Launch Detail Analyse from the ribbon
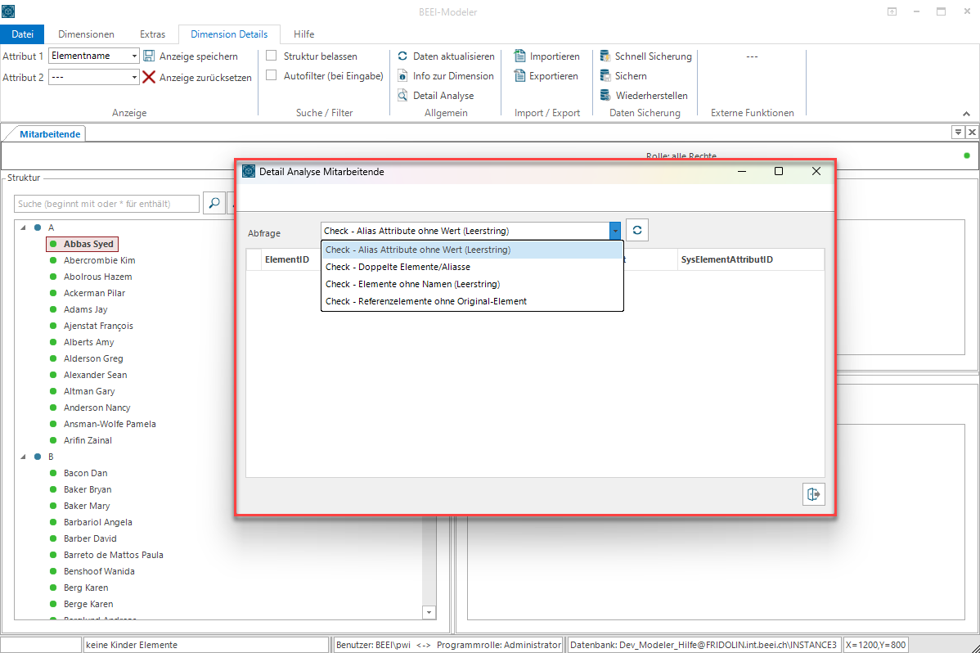 click(x=436, y=95)
